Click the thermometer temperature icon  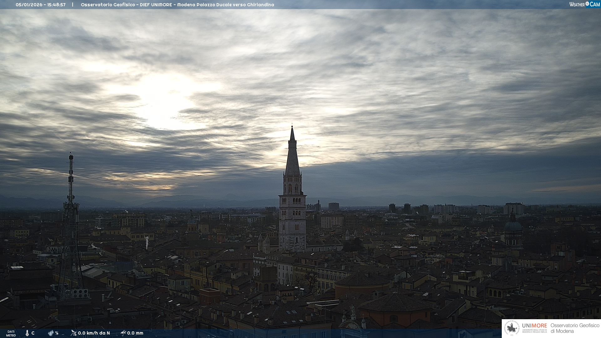pyautogui.click(x=27, y=333)
